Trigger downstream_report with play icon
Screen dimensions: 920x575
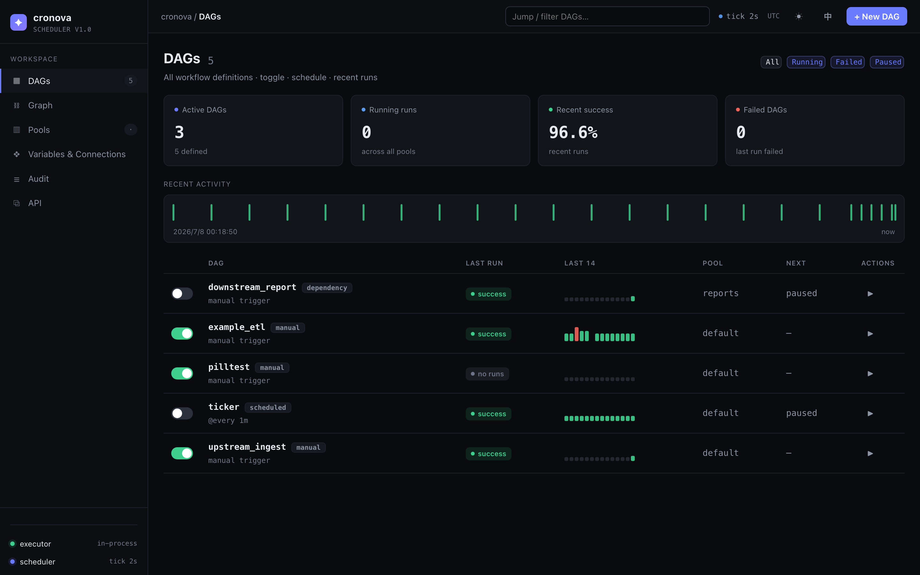coord(870,294)
